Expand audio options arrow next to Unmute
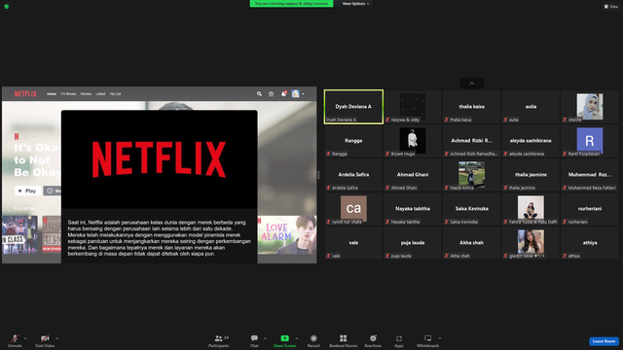Image resolution: width=623 pixels, height=350 pixels. coord(25,338)
